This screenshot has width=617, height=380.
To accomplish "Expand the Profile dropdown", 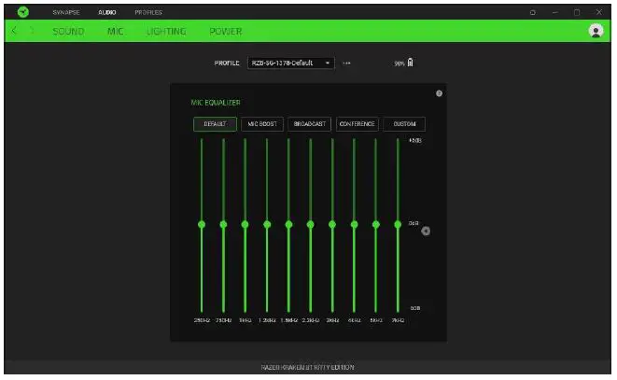I will [x=291, y=63].
